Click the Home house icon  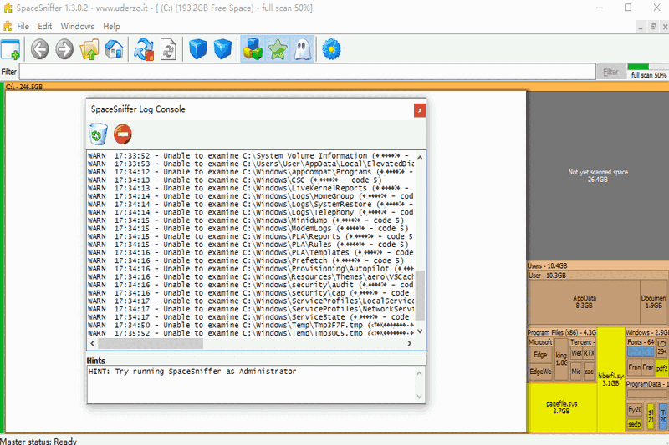pos(114,49)
